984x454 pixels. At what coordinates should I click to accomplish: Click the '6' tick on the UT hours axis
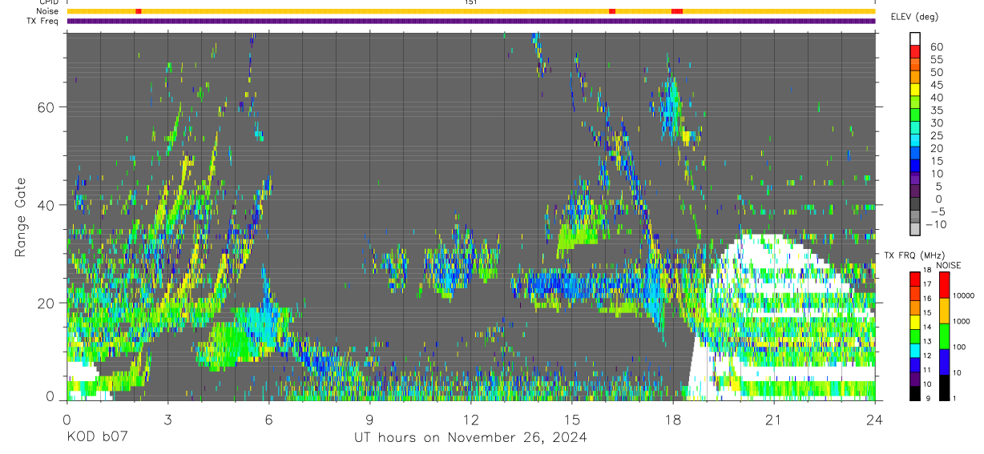coord(269,420)
